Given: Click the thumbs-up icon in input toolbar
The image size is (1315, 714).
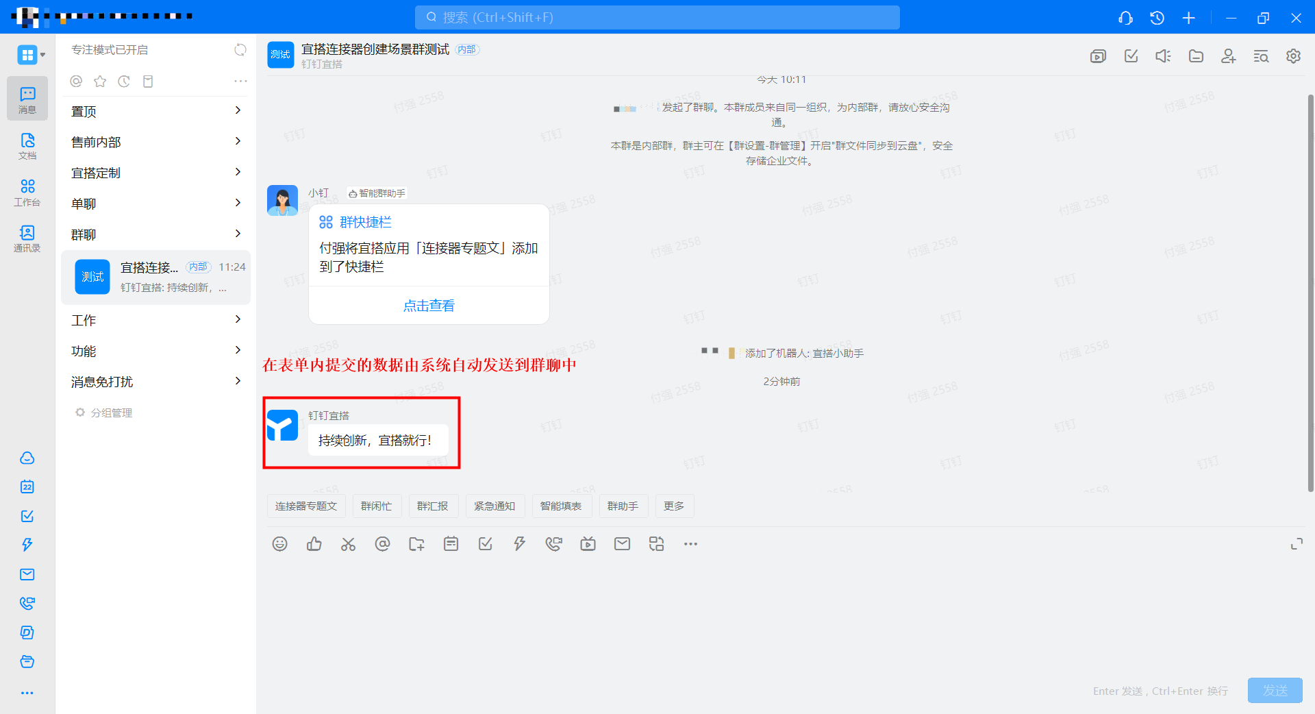Looking at the screenshot, I should coord(314,544).
